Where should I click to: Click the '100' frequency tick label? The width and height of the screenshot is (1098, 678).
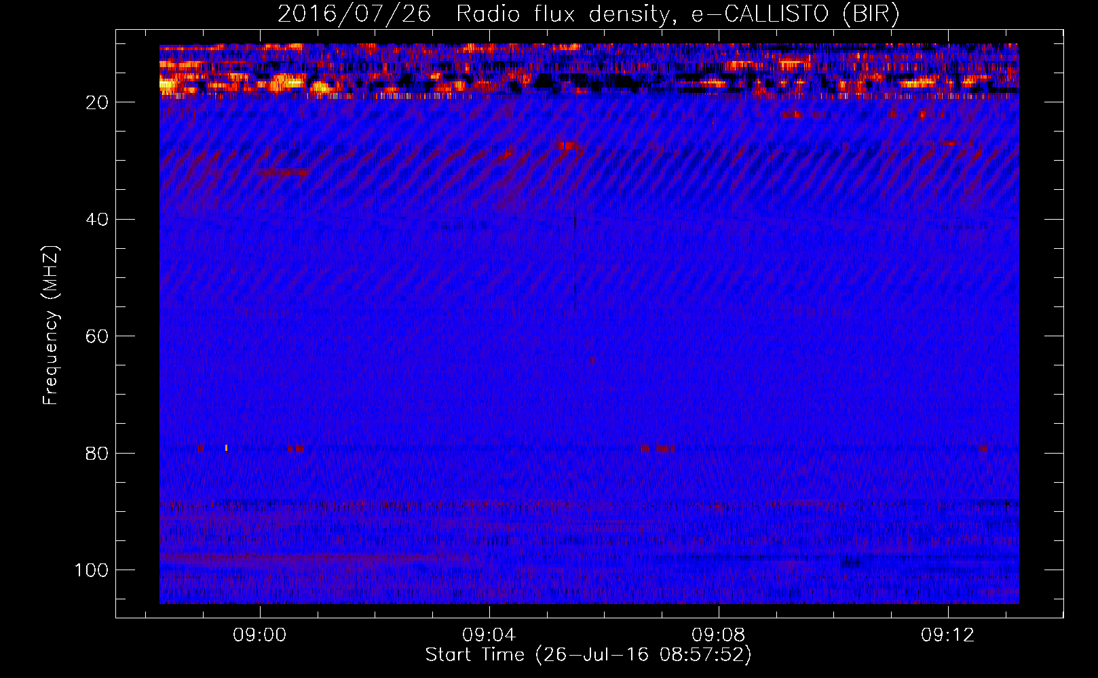point(92,570)
